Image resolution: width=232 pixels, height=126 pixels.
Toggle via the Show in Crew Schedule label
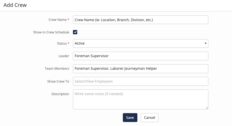click(x=51, y=32)
